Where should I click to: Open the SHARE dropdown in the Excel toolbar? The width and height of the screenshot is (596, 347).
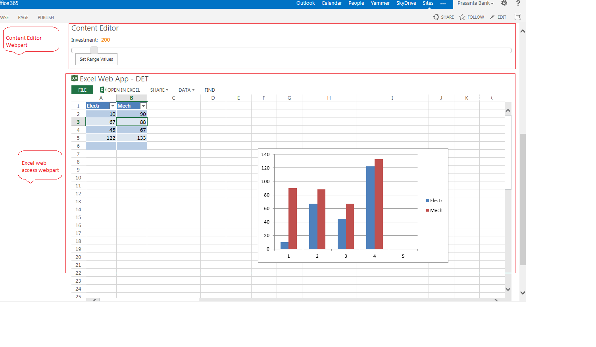tap(159, 90)
